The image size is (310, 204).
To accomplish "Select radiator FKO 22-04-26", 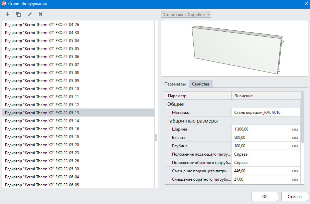I will (78, 24).
